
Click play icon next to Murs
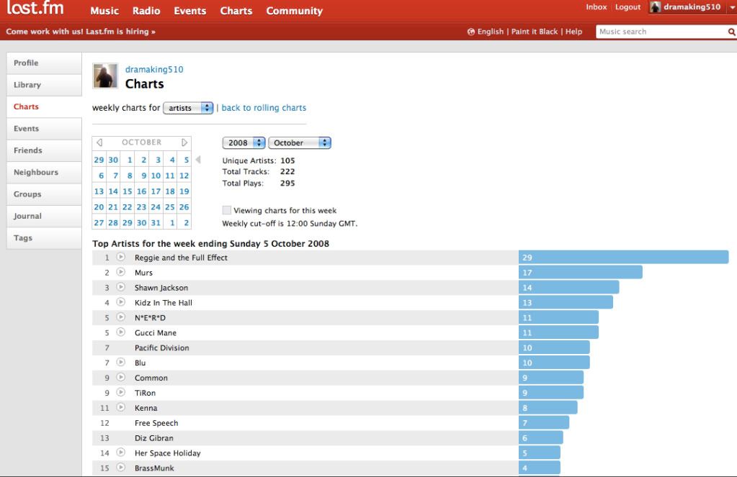click(121, 272)
